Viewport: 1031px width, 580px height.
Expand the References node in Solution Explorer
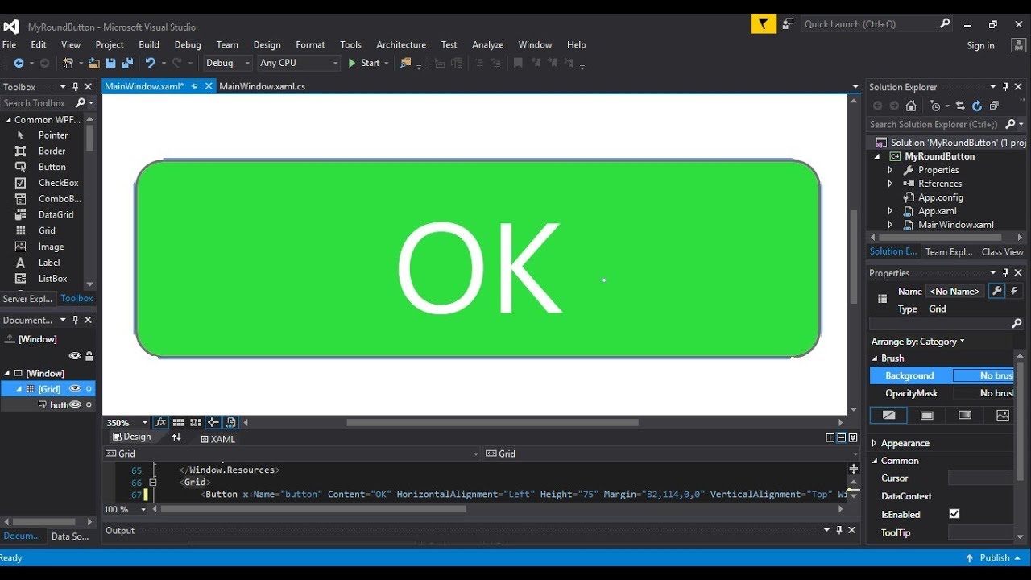pos(890,184)
